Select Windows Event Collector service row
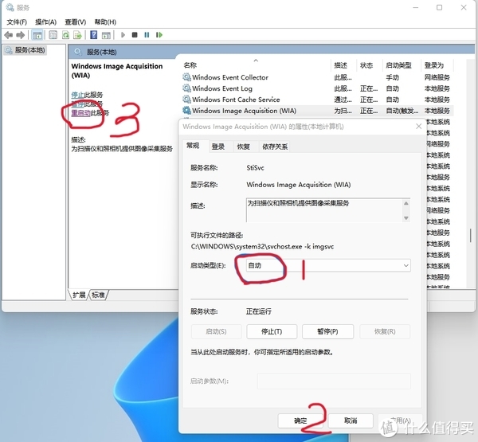 pyautogui.click(x=317, y=77)
